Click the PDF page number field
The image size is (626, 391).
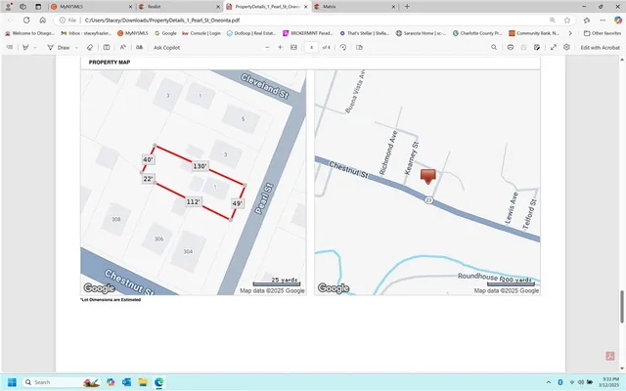311,47
